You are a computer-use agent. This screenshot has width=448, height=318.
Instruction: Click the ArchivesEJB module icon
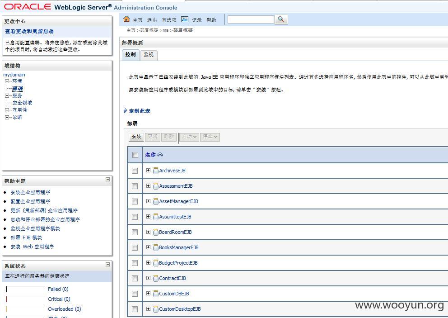(156, 171)
